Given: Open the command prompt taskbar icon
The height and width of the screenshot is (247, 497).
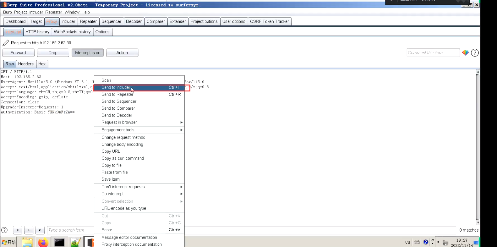Looking at the screenshot, I should click(59, 242).
